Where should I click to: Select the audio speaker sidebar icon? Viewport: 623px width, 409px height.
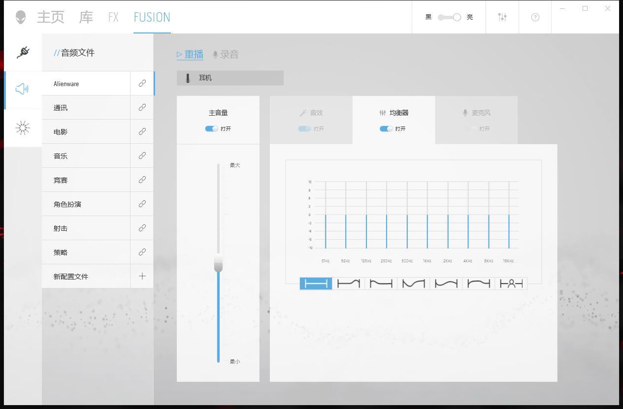tap(22, 89)
